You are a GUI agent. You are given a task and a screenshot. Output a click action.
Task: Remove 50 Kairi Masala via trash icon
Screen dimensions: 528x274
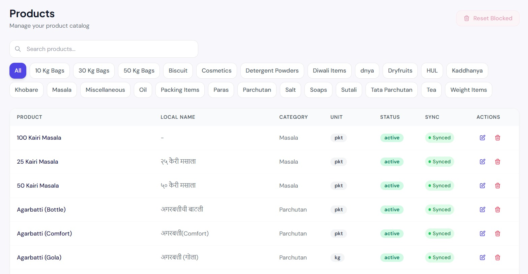pyautogui.click(x=497, y=186)
